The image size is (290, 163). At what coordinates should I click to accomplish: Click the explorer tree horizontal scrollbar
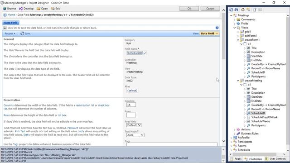pos(255,154)
